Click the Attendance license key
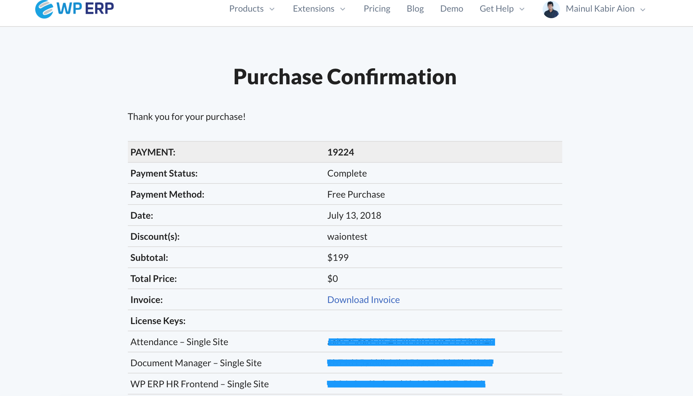 411,342
